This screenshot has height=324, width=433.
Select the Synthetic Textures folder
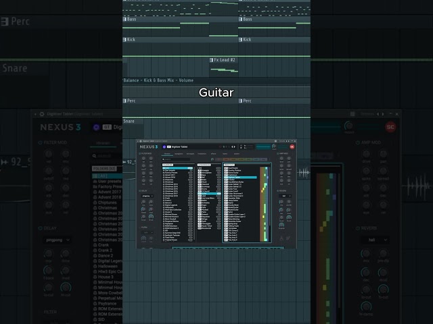177,235
